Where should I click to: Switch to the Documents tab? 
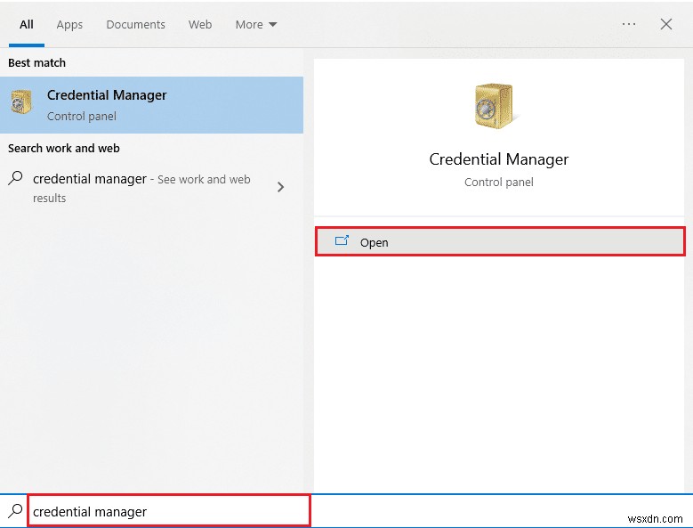click(135, 24)
